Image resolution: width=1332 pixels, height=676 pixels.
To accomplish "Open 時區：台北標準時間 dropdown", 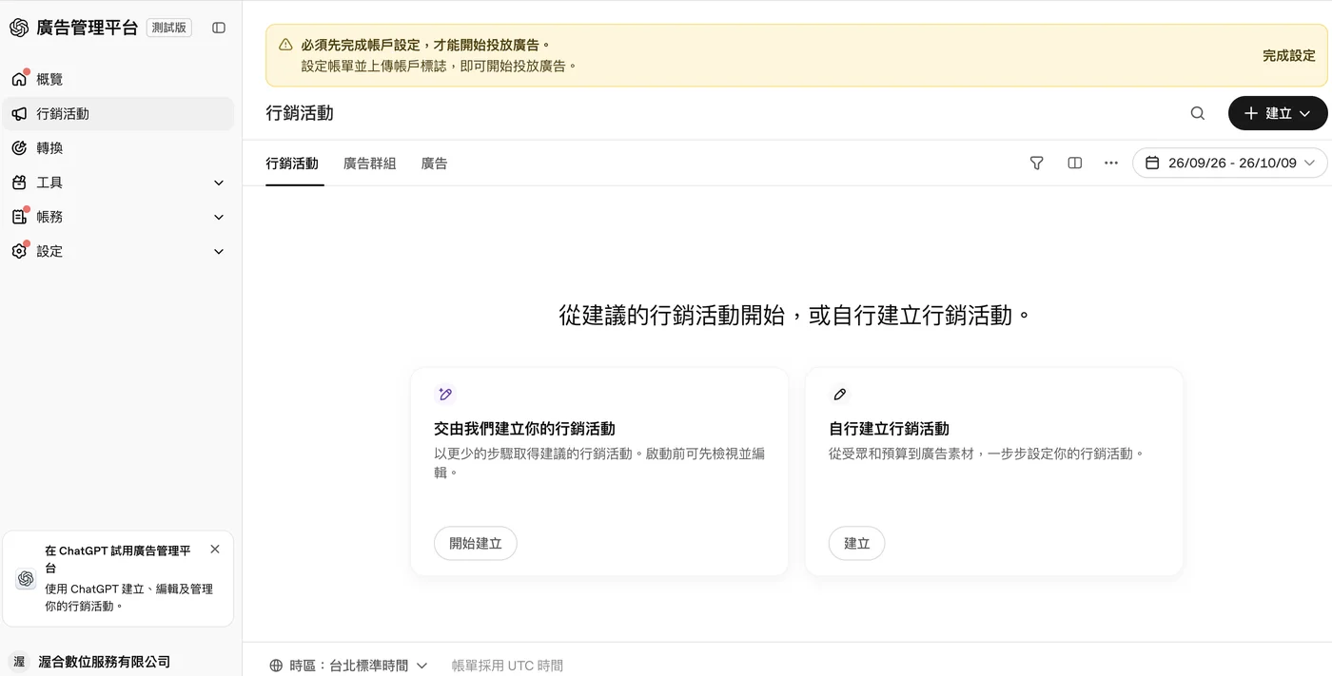I will coord(349,666).
